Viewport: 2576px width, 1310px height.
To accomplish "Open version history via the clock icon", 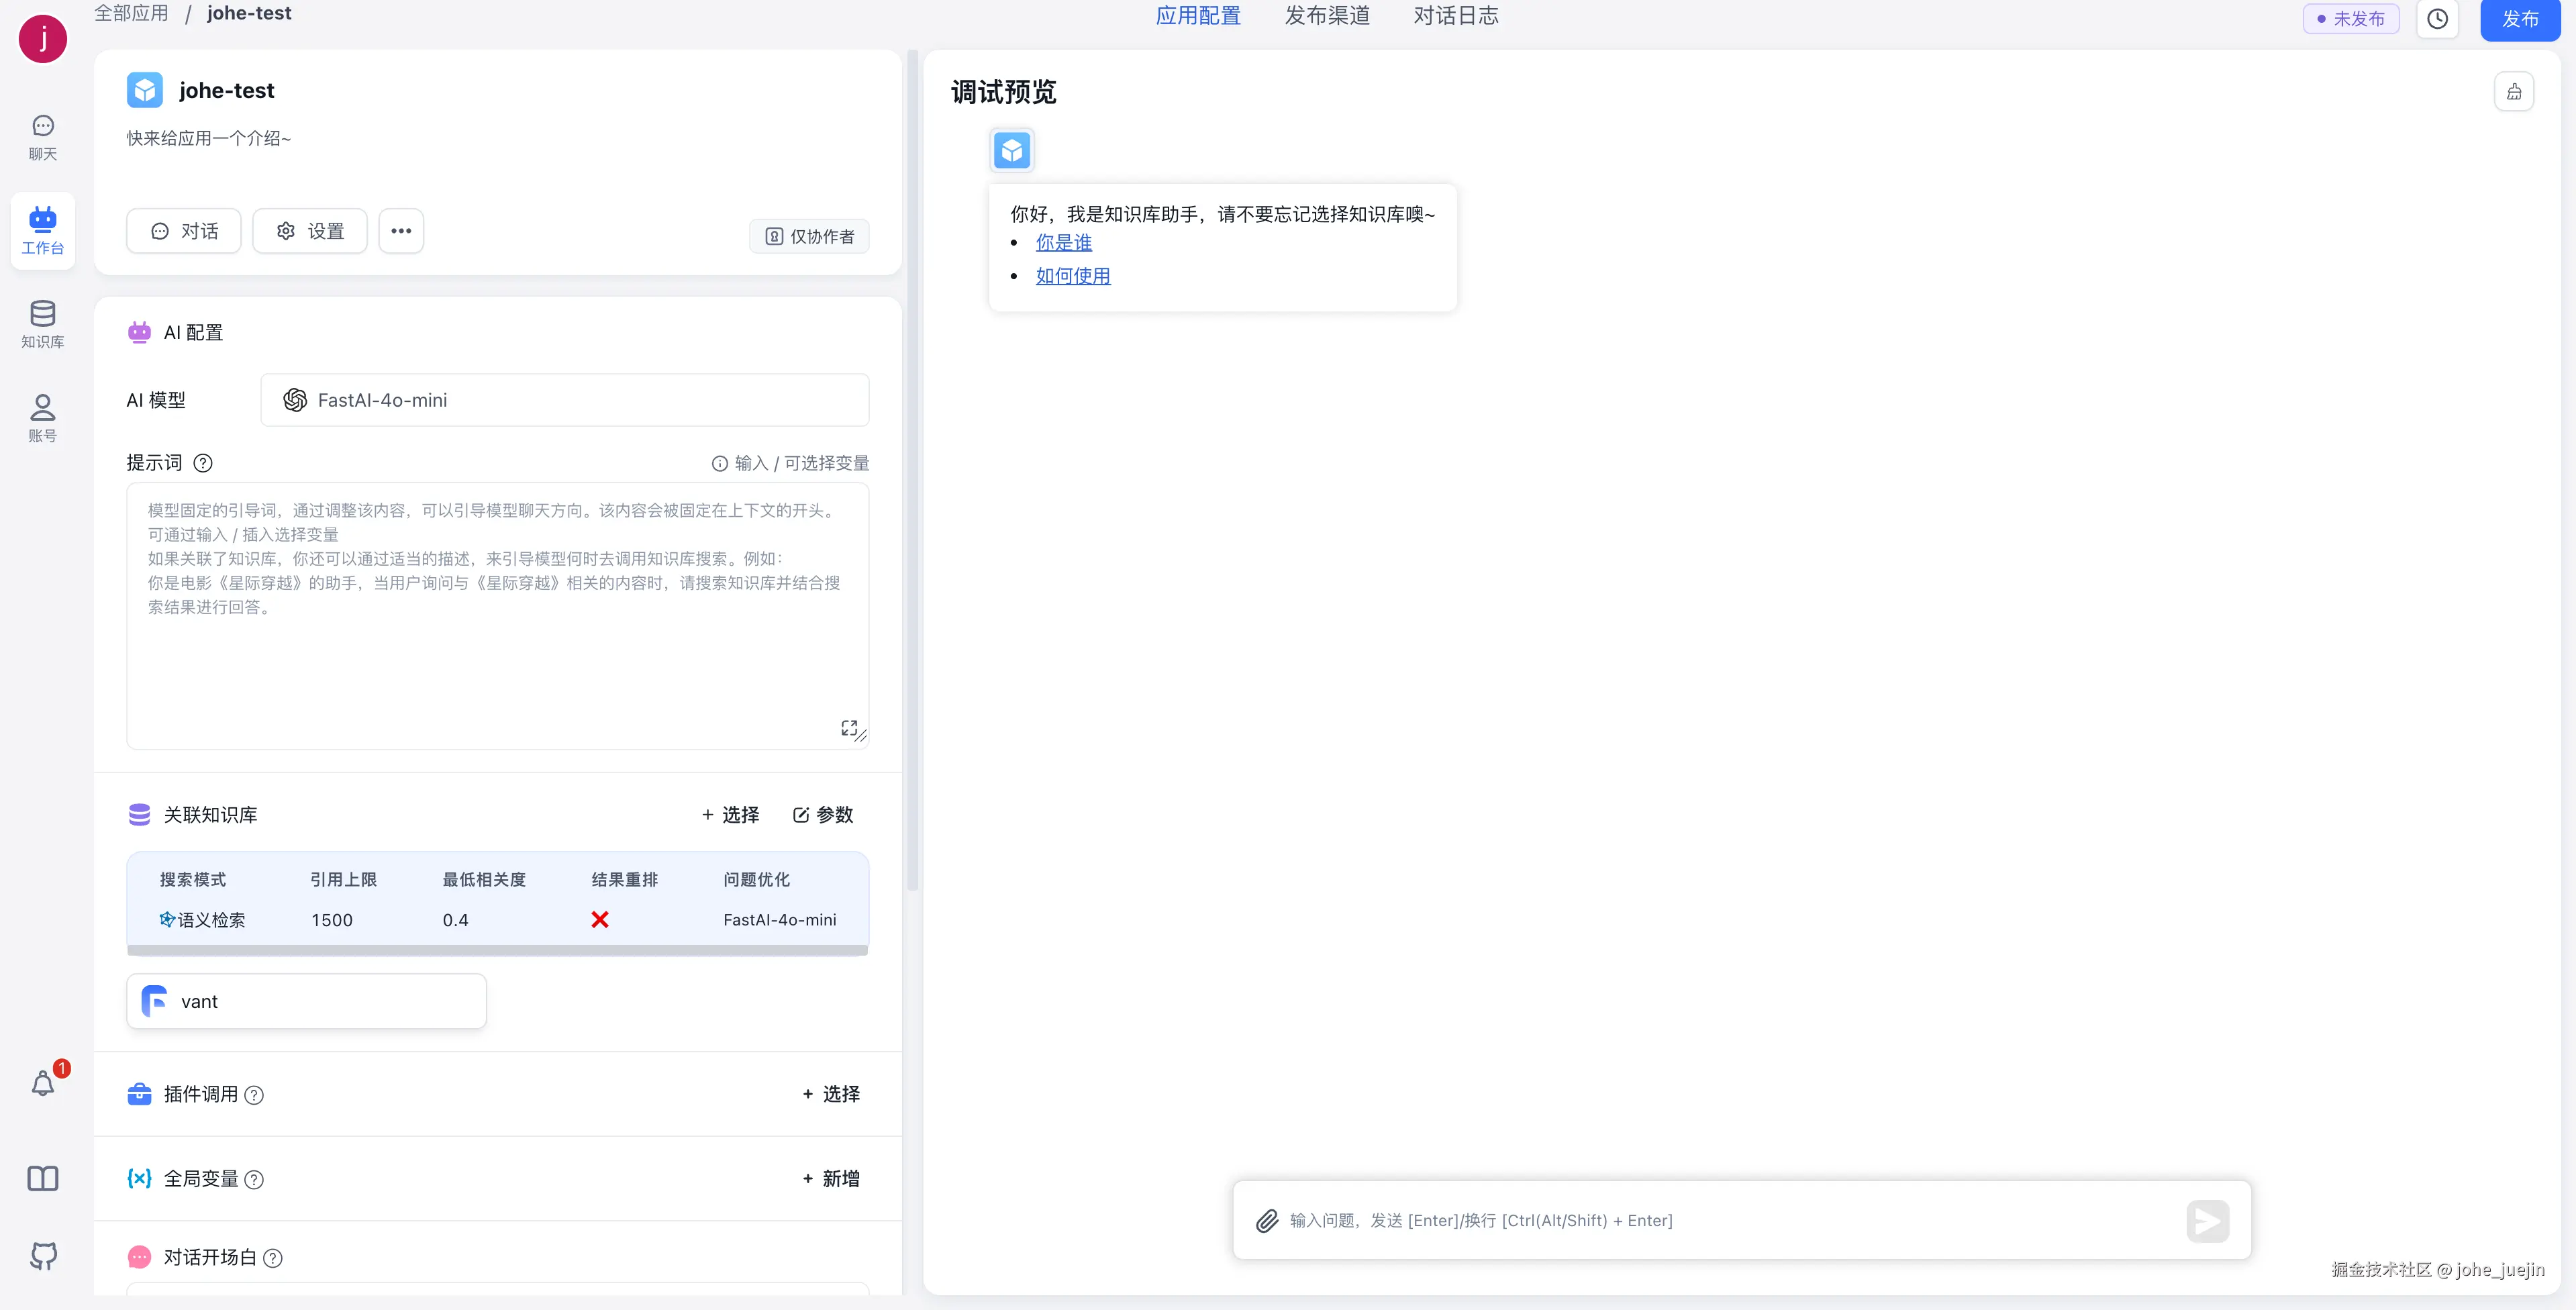I will tap(2437, 18).
